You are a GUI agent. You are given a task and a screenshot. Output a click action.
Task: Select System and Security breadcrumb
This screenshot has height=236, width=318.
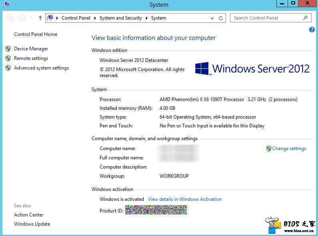coord(121,18)
